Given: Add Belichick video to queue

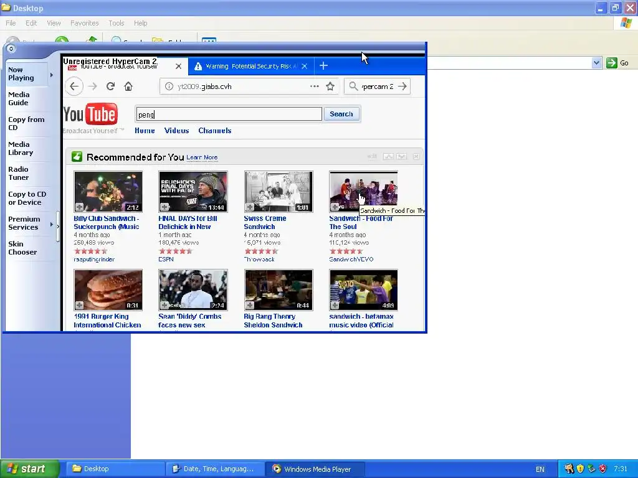Looking at the screenshot, I should (164, 207).
